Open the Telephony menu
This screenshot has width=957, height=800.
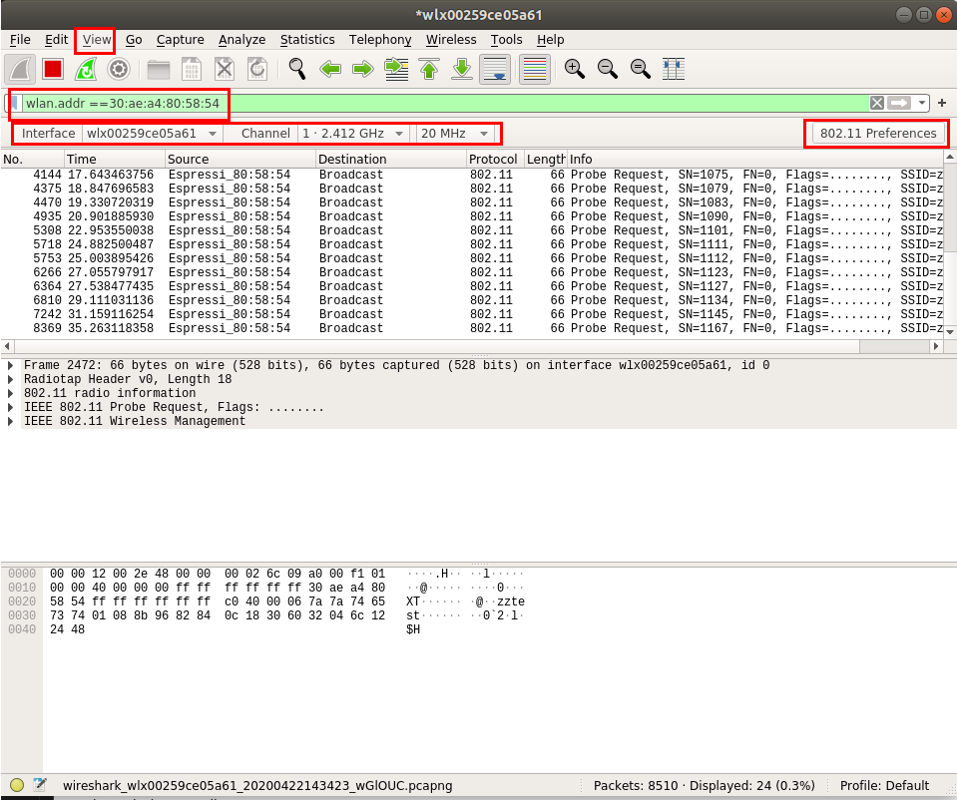[x=380, y=40]
